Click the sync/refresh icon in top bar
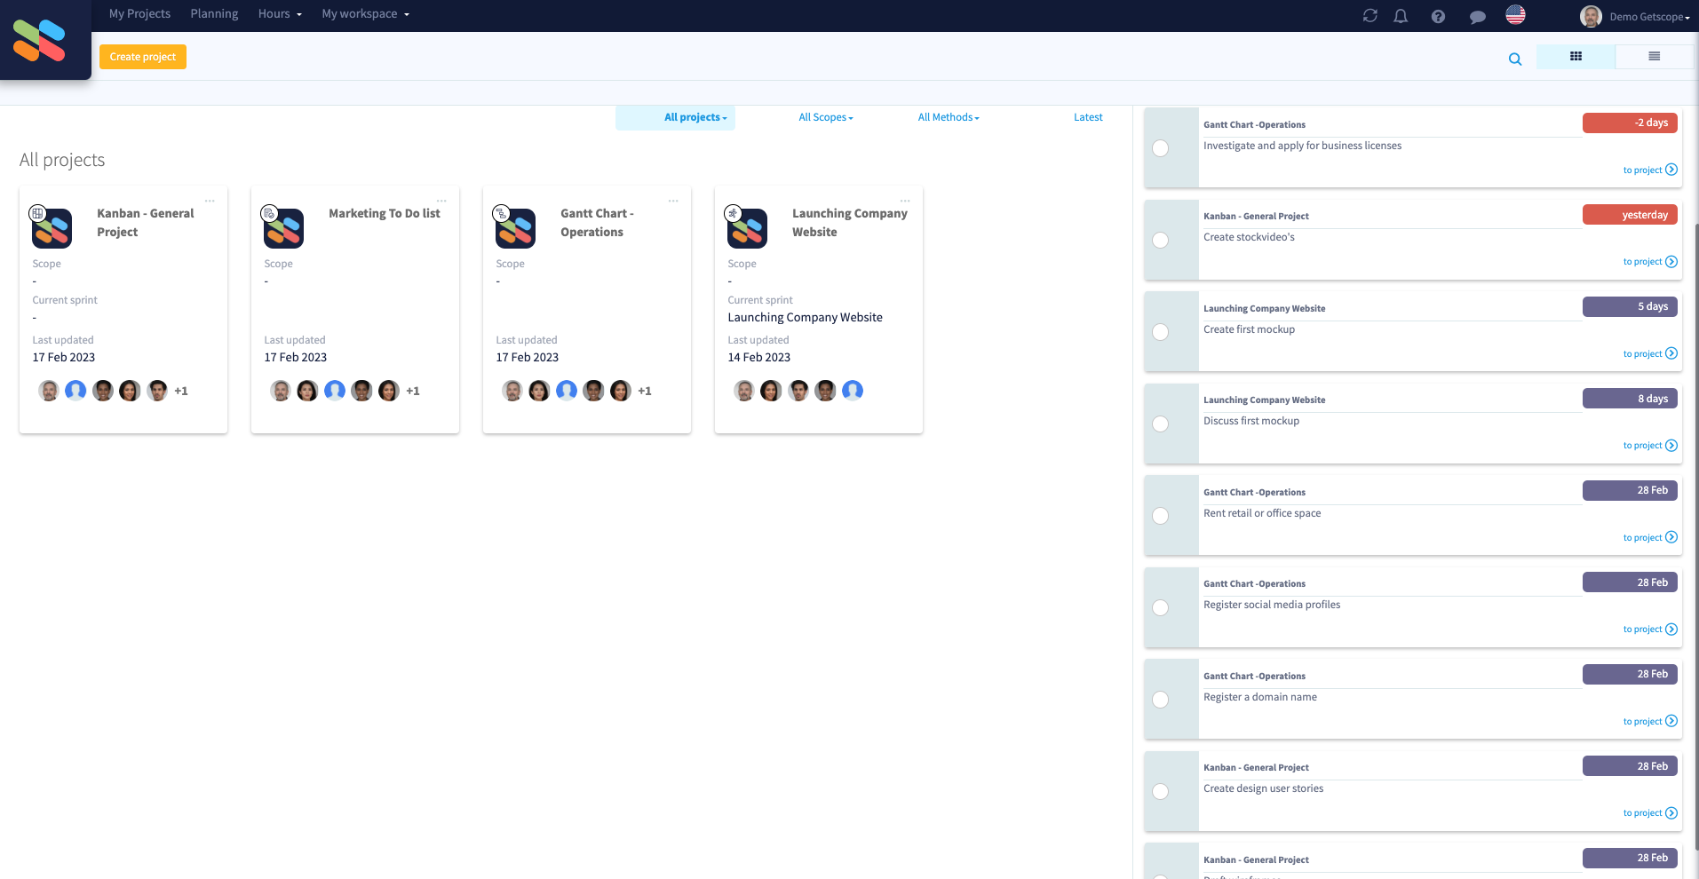The height and width of the screenshot is (879, 1699). [1370, 16]
